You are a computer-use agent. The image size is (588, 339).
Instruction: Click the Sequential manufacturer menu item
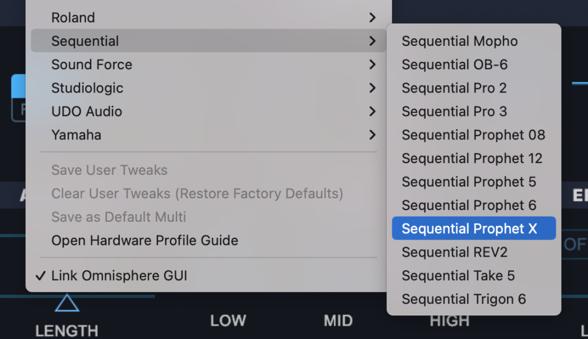point(85,41)
